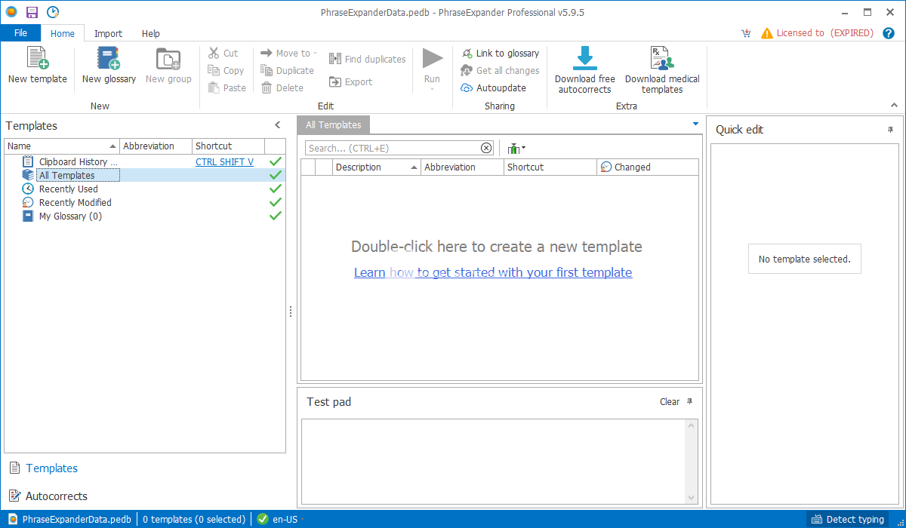This screenshot has height=528, width=906.
Task: Toggle Detect typing in status bar
Action: 847,519
